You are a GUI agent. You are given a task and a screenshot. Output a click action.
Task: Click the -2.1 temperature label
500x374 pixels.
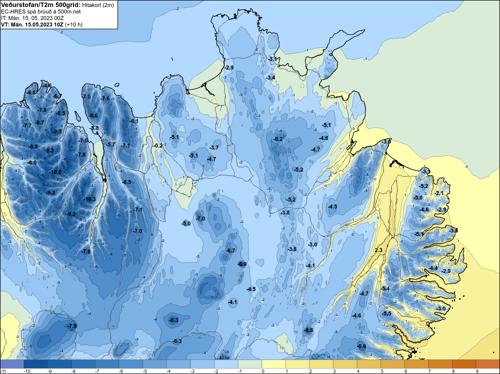[439, 193]
